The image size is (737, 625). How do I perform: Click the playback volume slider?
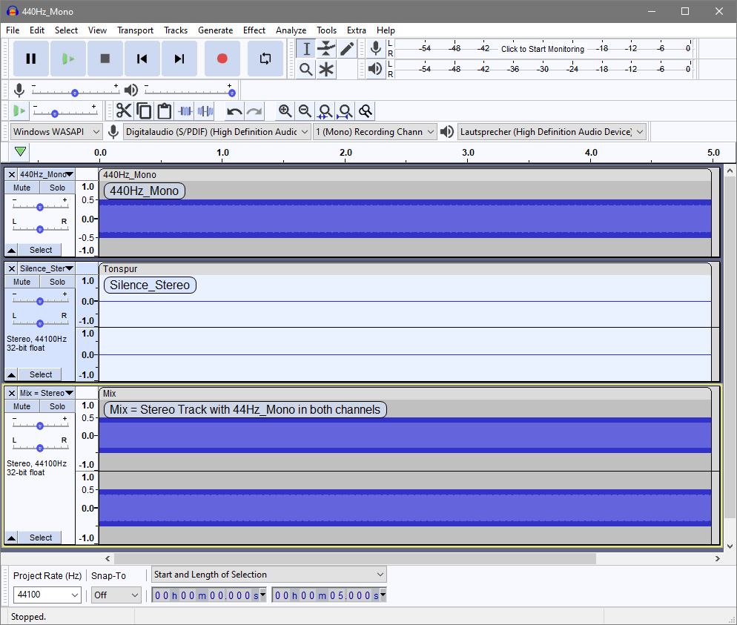pyautogui.click(x=189, y=92)
